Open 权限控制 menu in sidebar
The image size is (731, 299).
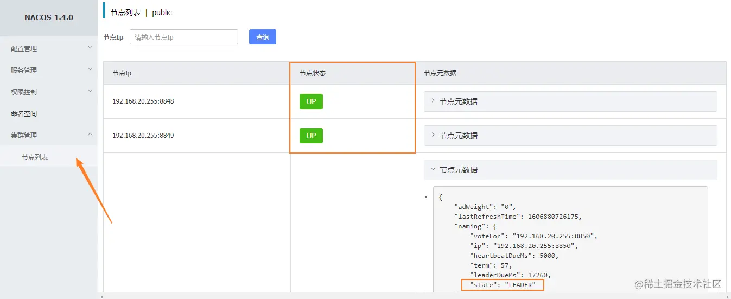pyautogui.click(x=49, y=92)
